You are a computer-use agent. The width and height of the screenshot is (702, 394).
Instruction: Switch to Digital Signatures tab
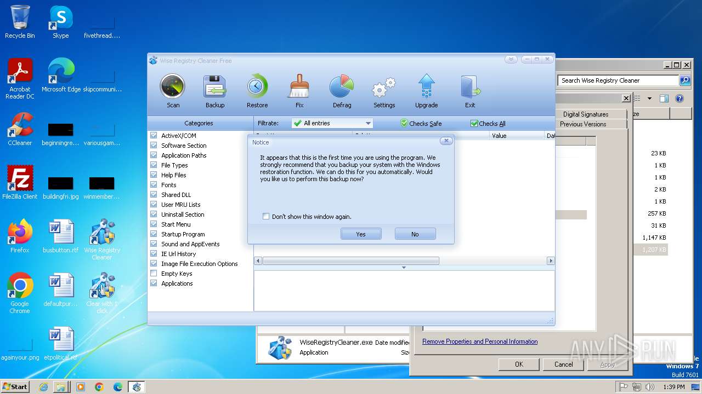pyautogui.click(x=585, y=114)
